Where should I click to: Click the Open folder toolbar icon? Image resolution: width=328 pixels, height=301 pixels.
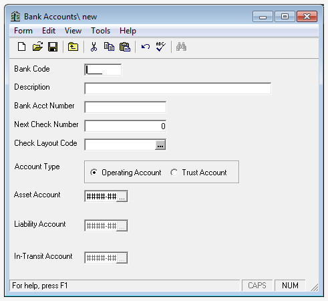coord(37,47)
